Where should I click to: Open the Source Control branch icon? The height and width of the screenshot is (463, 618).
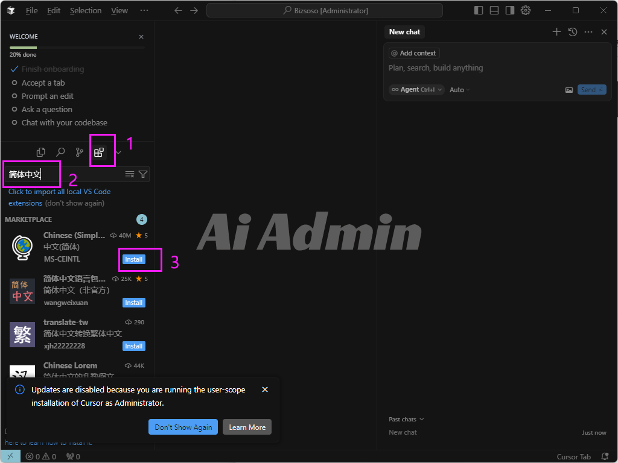pyautogui.click(x=80, y=153)
